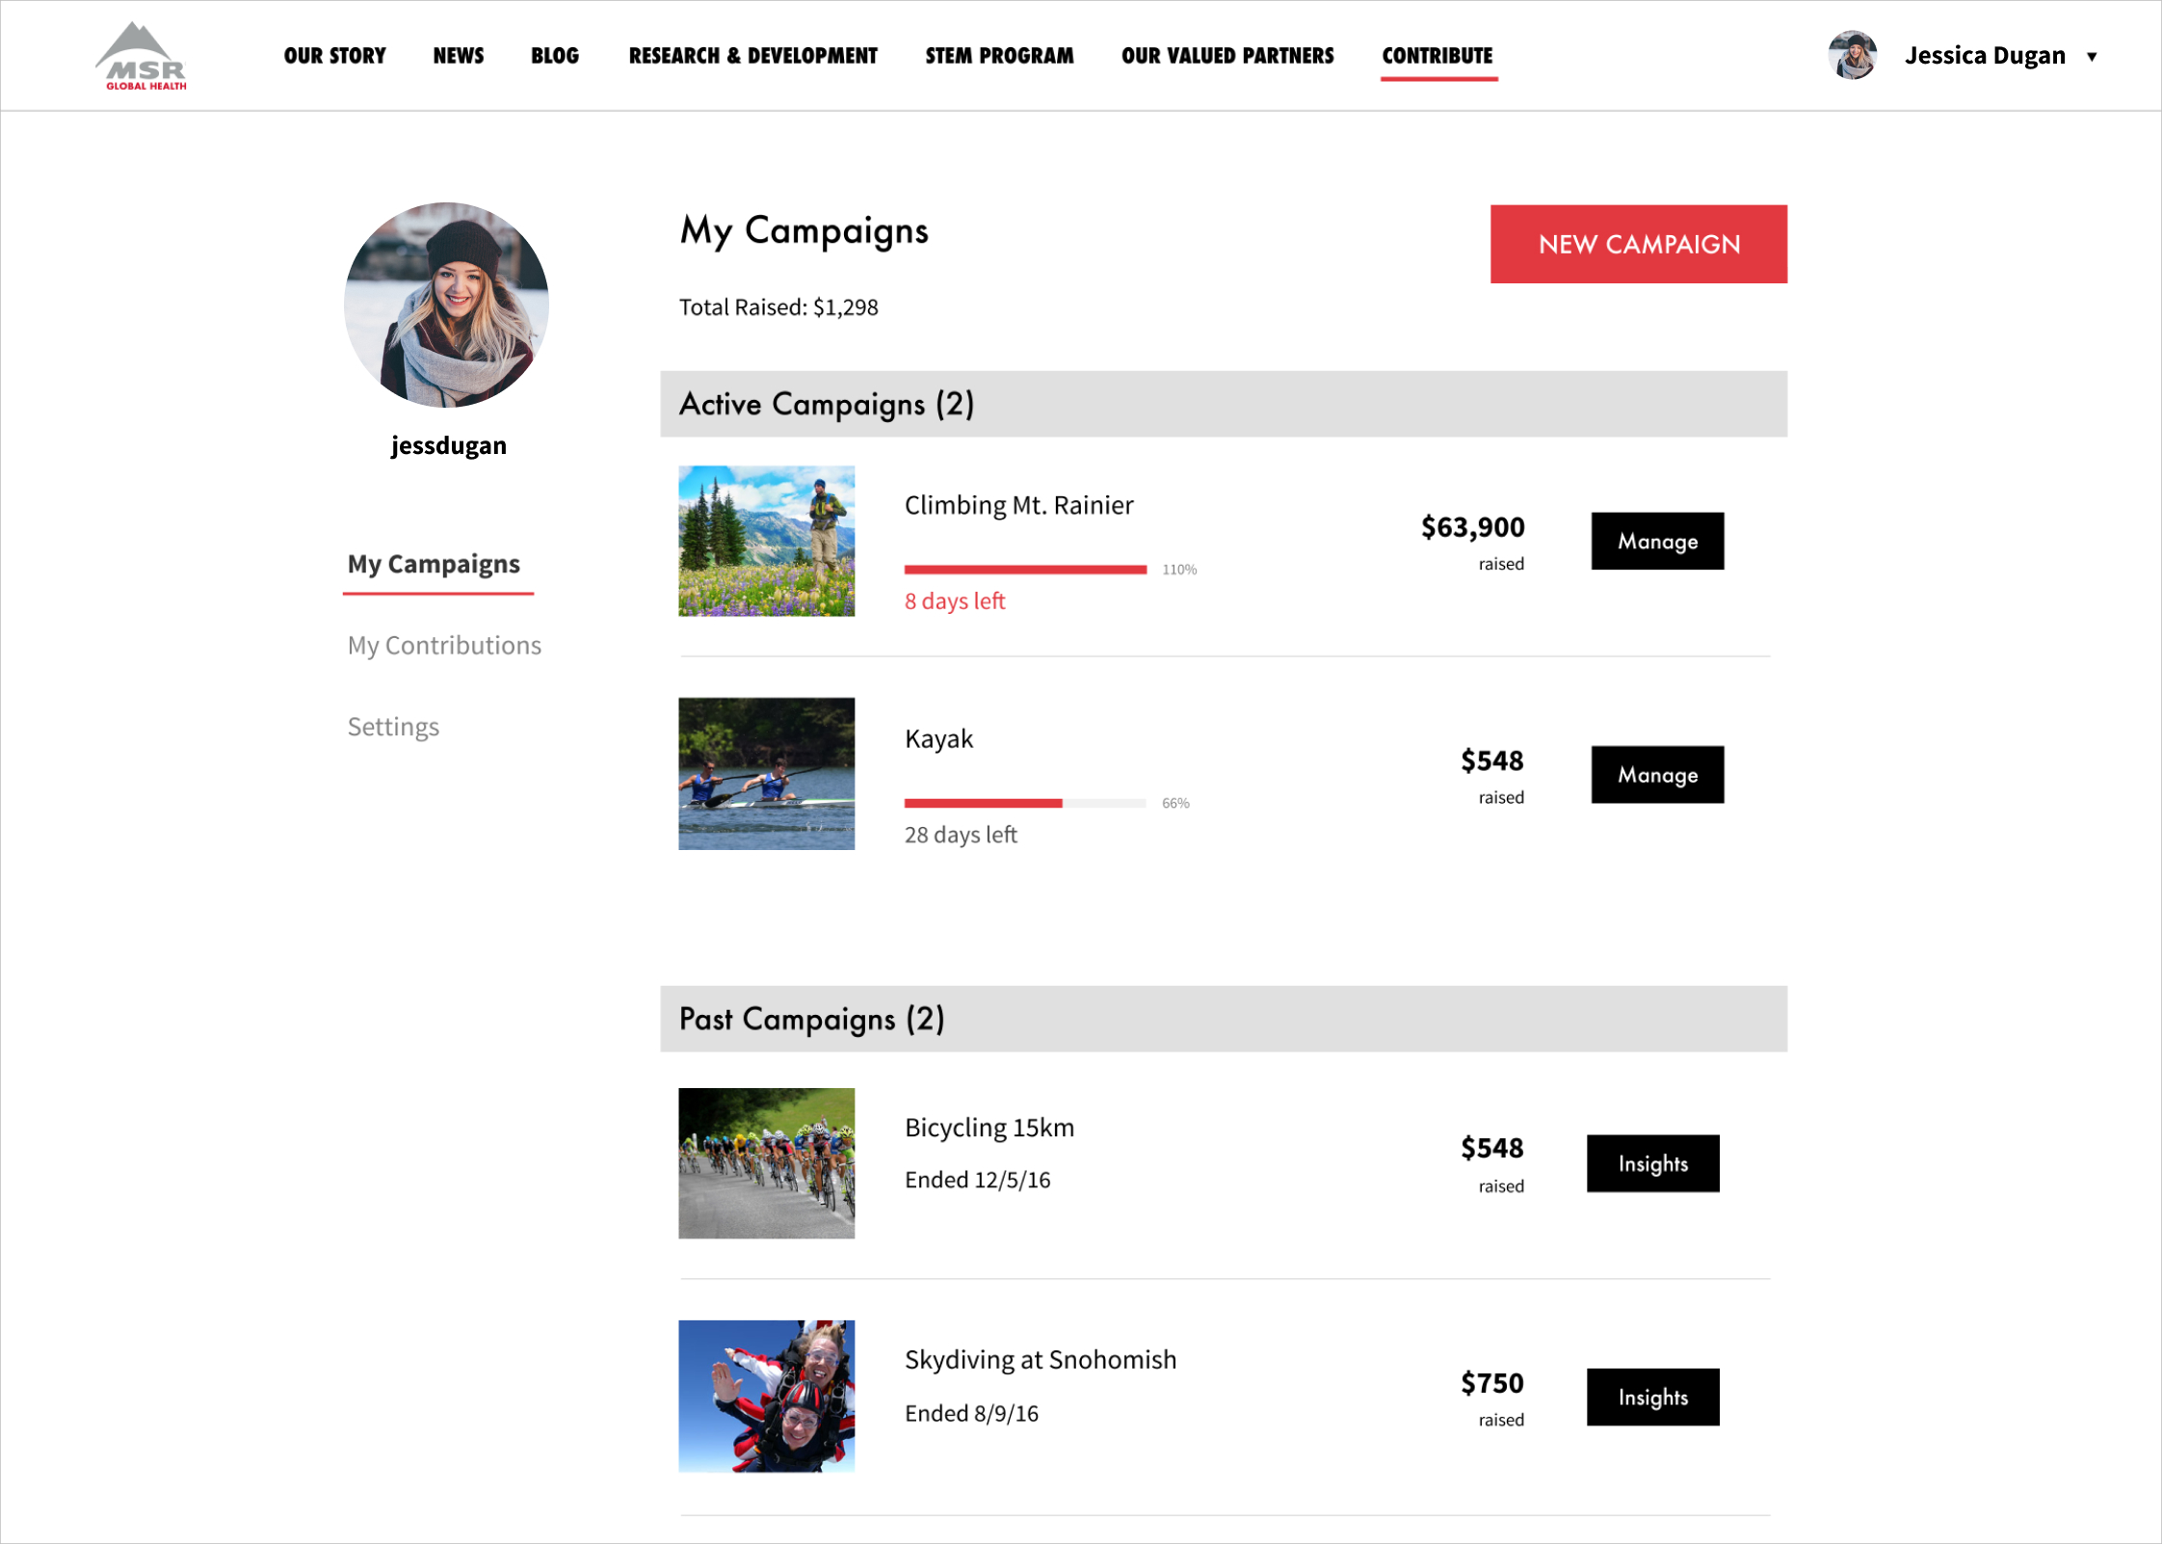
Task: Click the MSR Global Health logo
Action: pos(142,56)
